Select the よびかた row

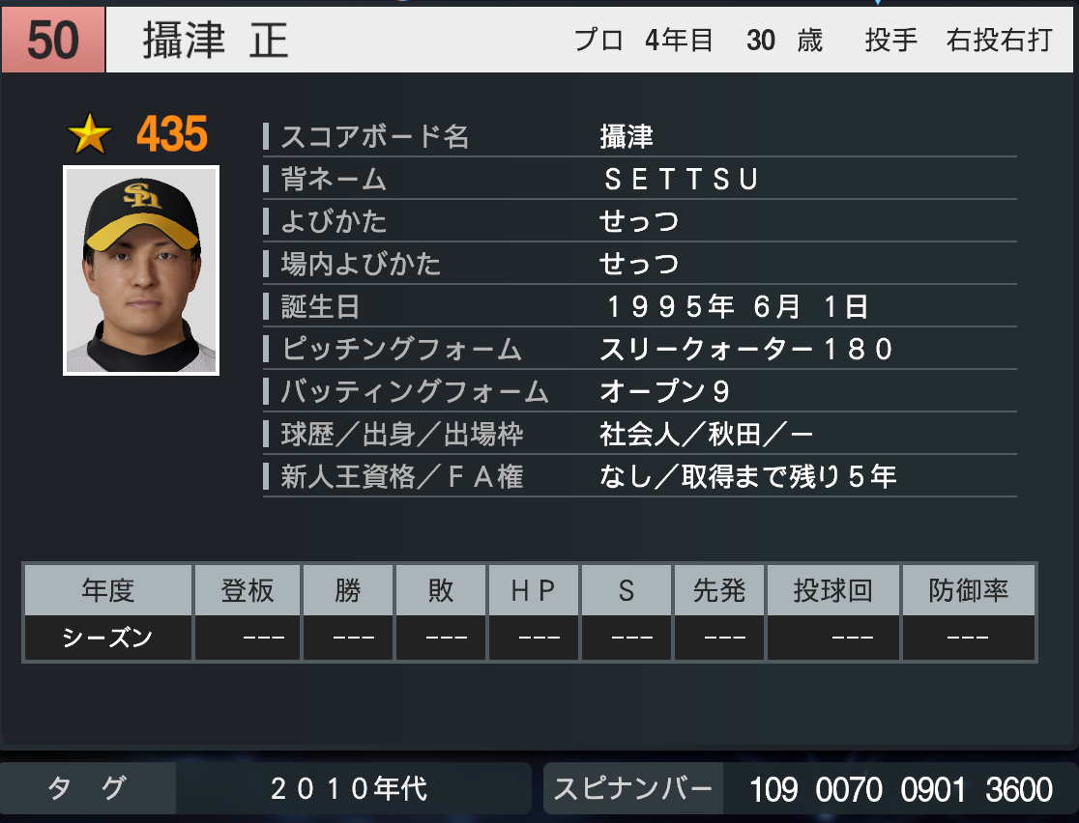click(639, 221)
